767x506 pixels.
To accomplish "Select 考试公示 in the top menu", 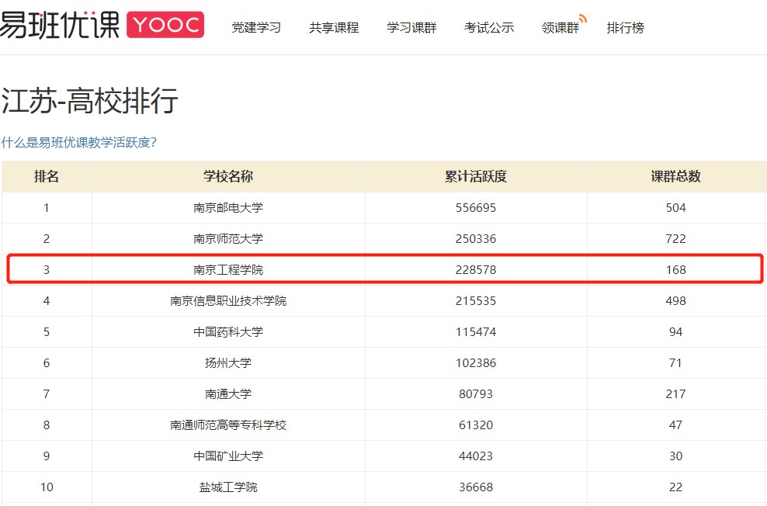I will click(x=489, y=28).
